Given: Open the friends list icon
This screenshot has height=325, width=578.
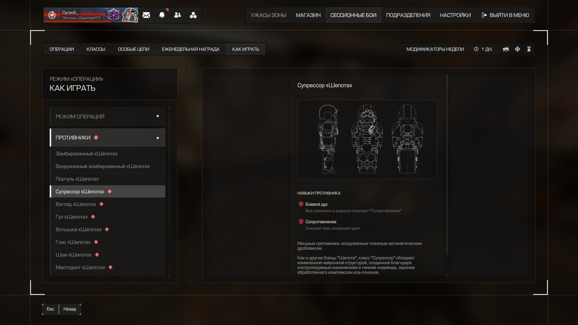Looking at the screenshot, I should tap(178, 15).
